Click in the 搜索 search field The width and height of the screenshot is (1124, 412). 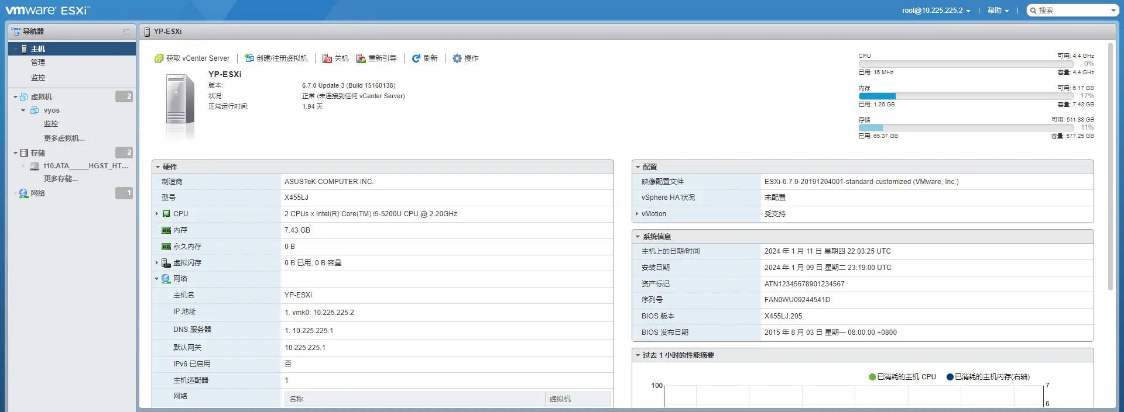pyautogui.click(x=1074, y=11)
